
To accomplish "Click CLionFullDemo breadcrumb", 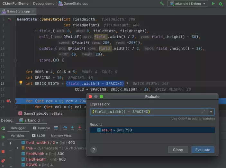I will coord(15,4).
